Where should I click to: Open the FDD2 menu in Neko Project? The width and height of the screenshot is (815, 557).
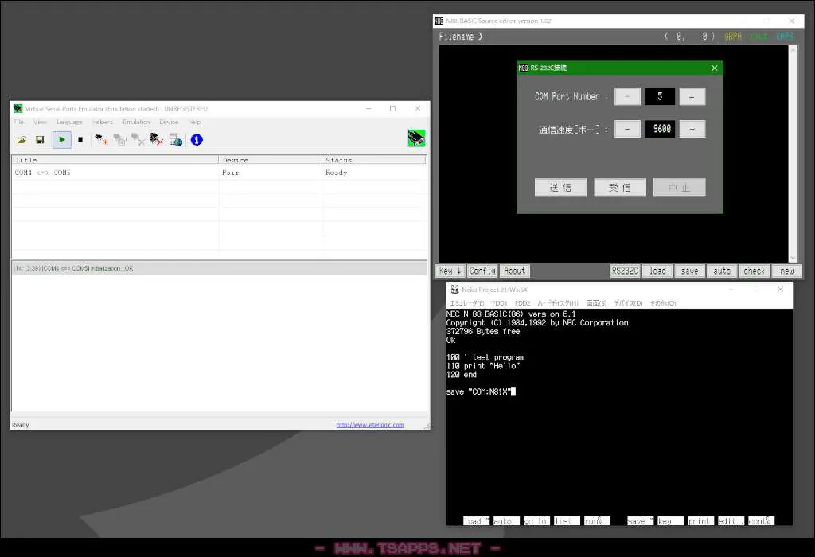522,303
